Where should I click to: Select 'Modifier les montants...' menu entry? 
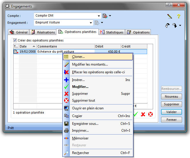(x=90, y=64)
